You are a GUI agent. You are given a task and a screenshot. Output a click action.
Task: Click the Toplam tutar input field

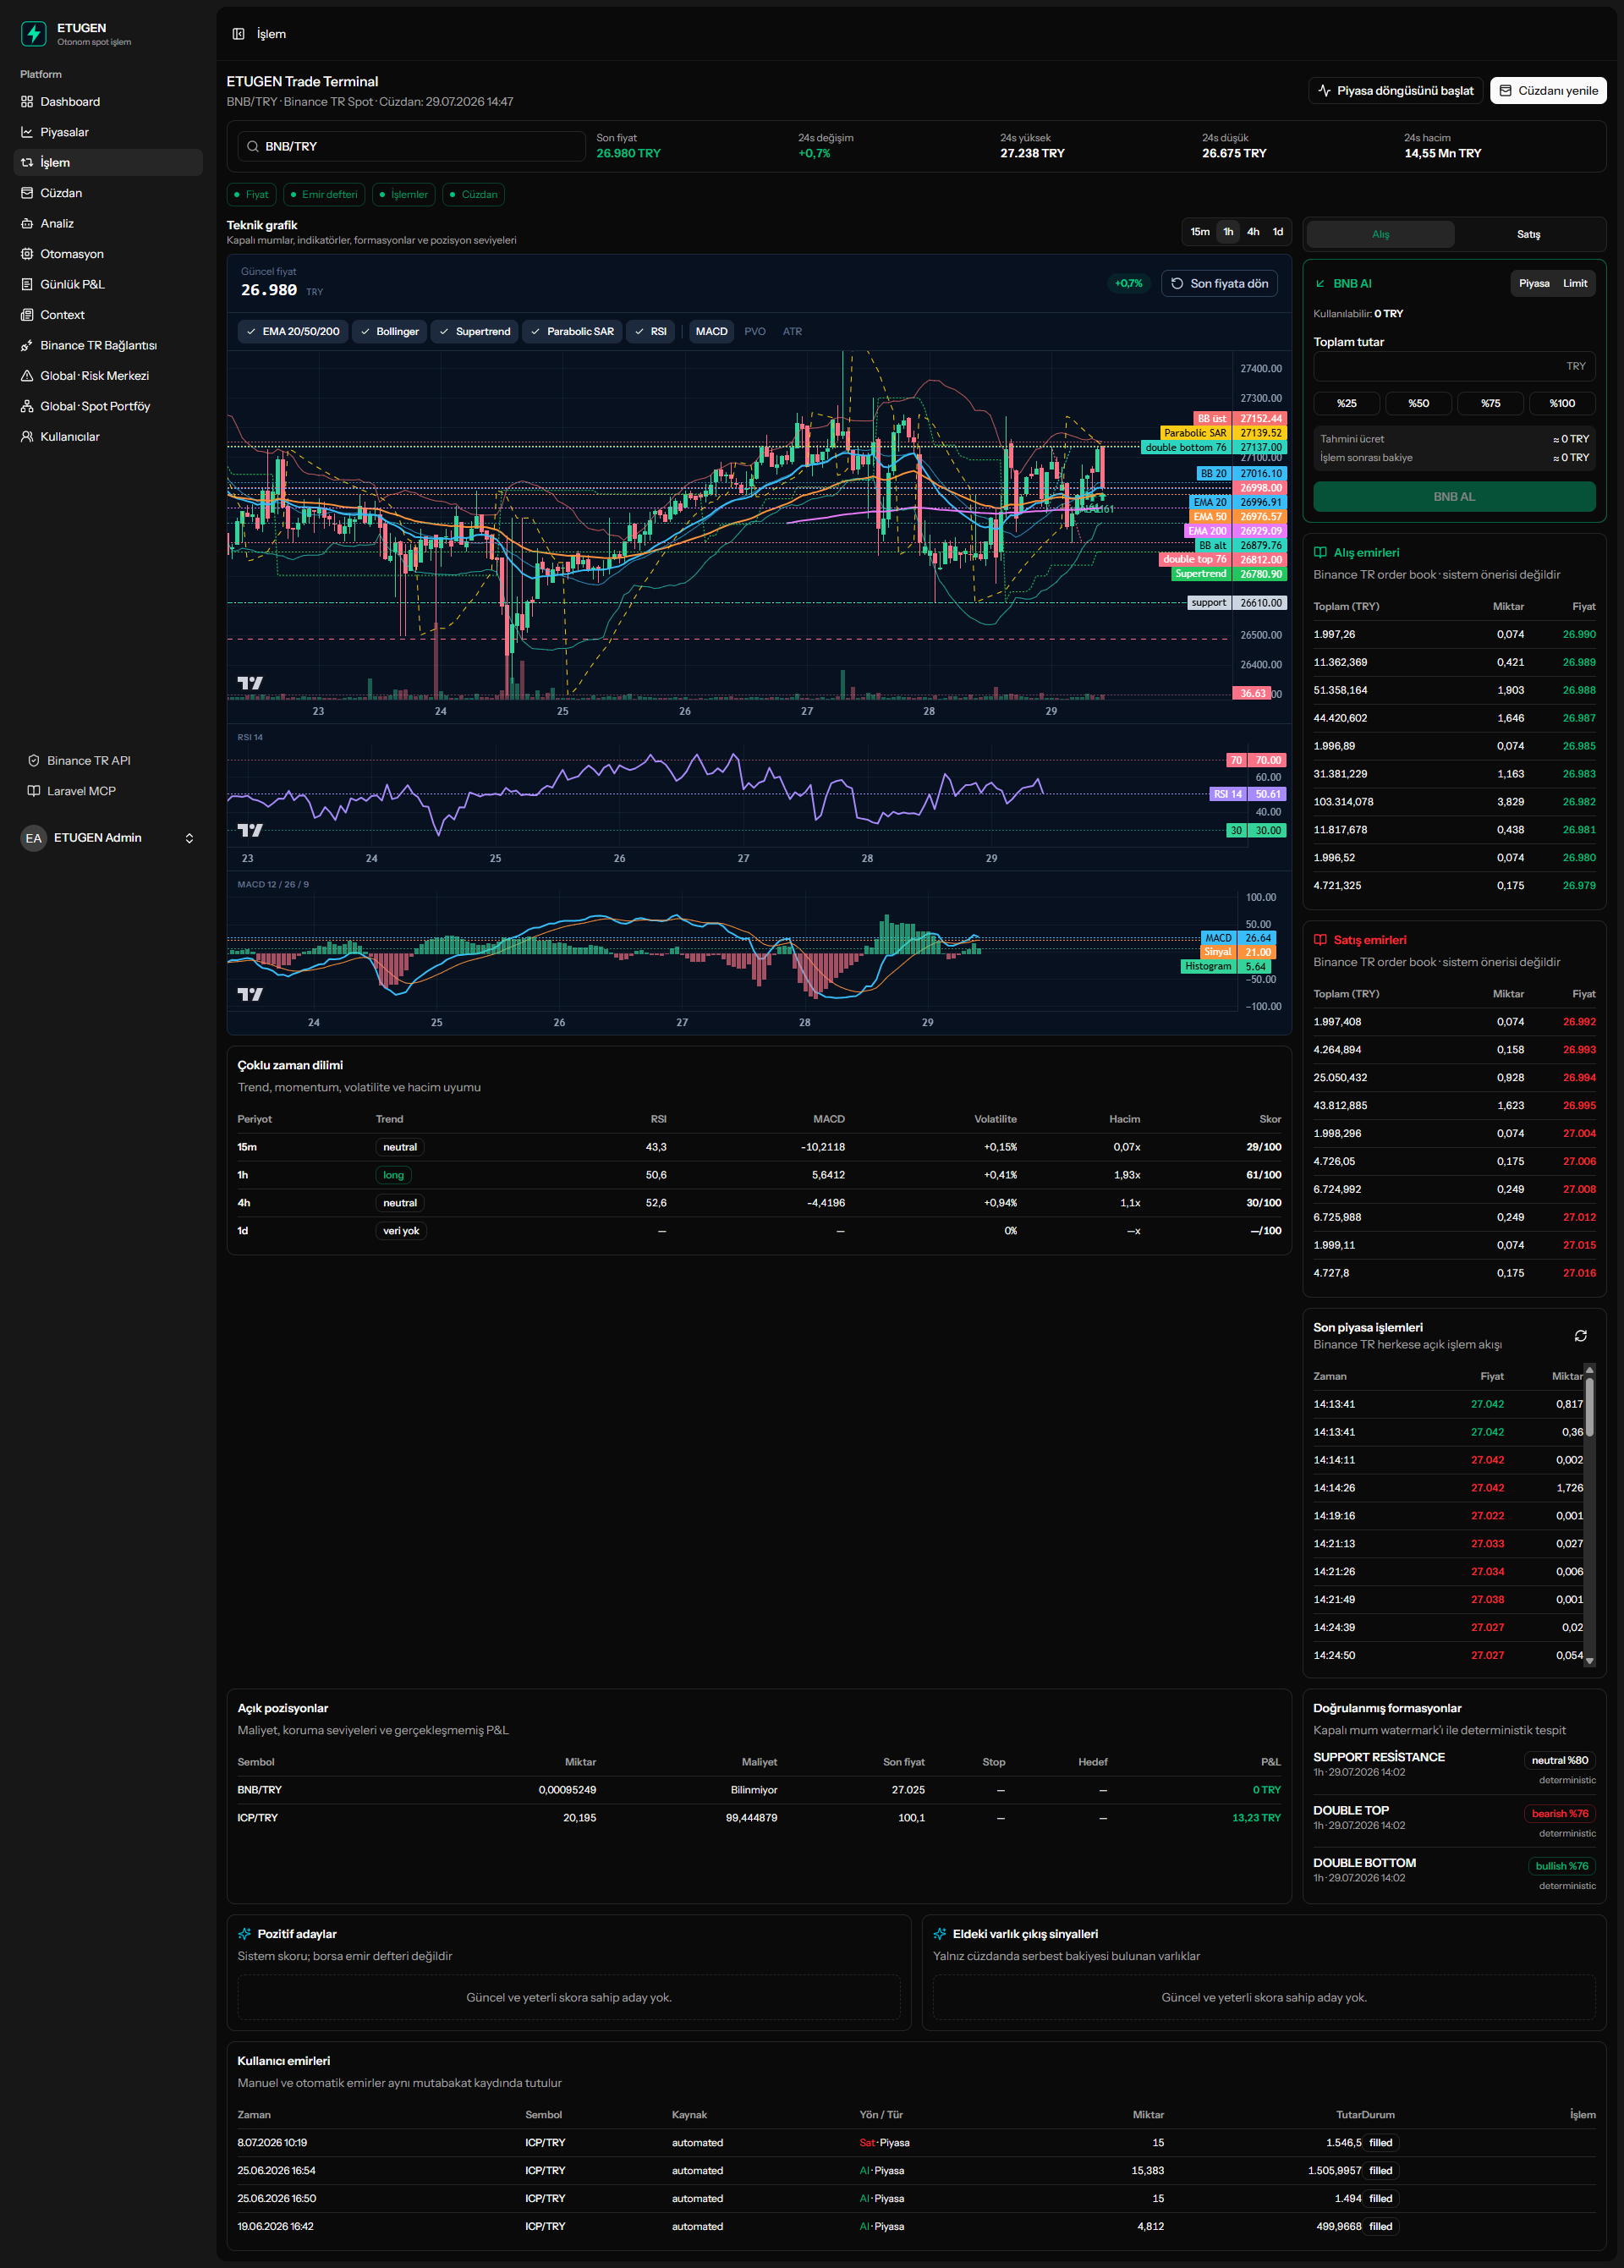1454,367
